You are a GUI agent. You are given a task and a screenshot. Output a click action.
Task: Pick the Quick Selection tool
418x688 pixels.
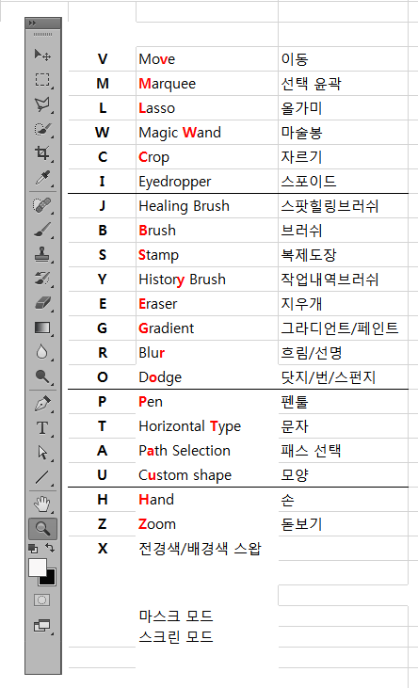pos(42,130)
